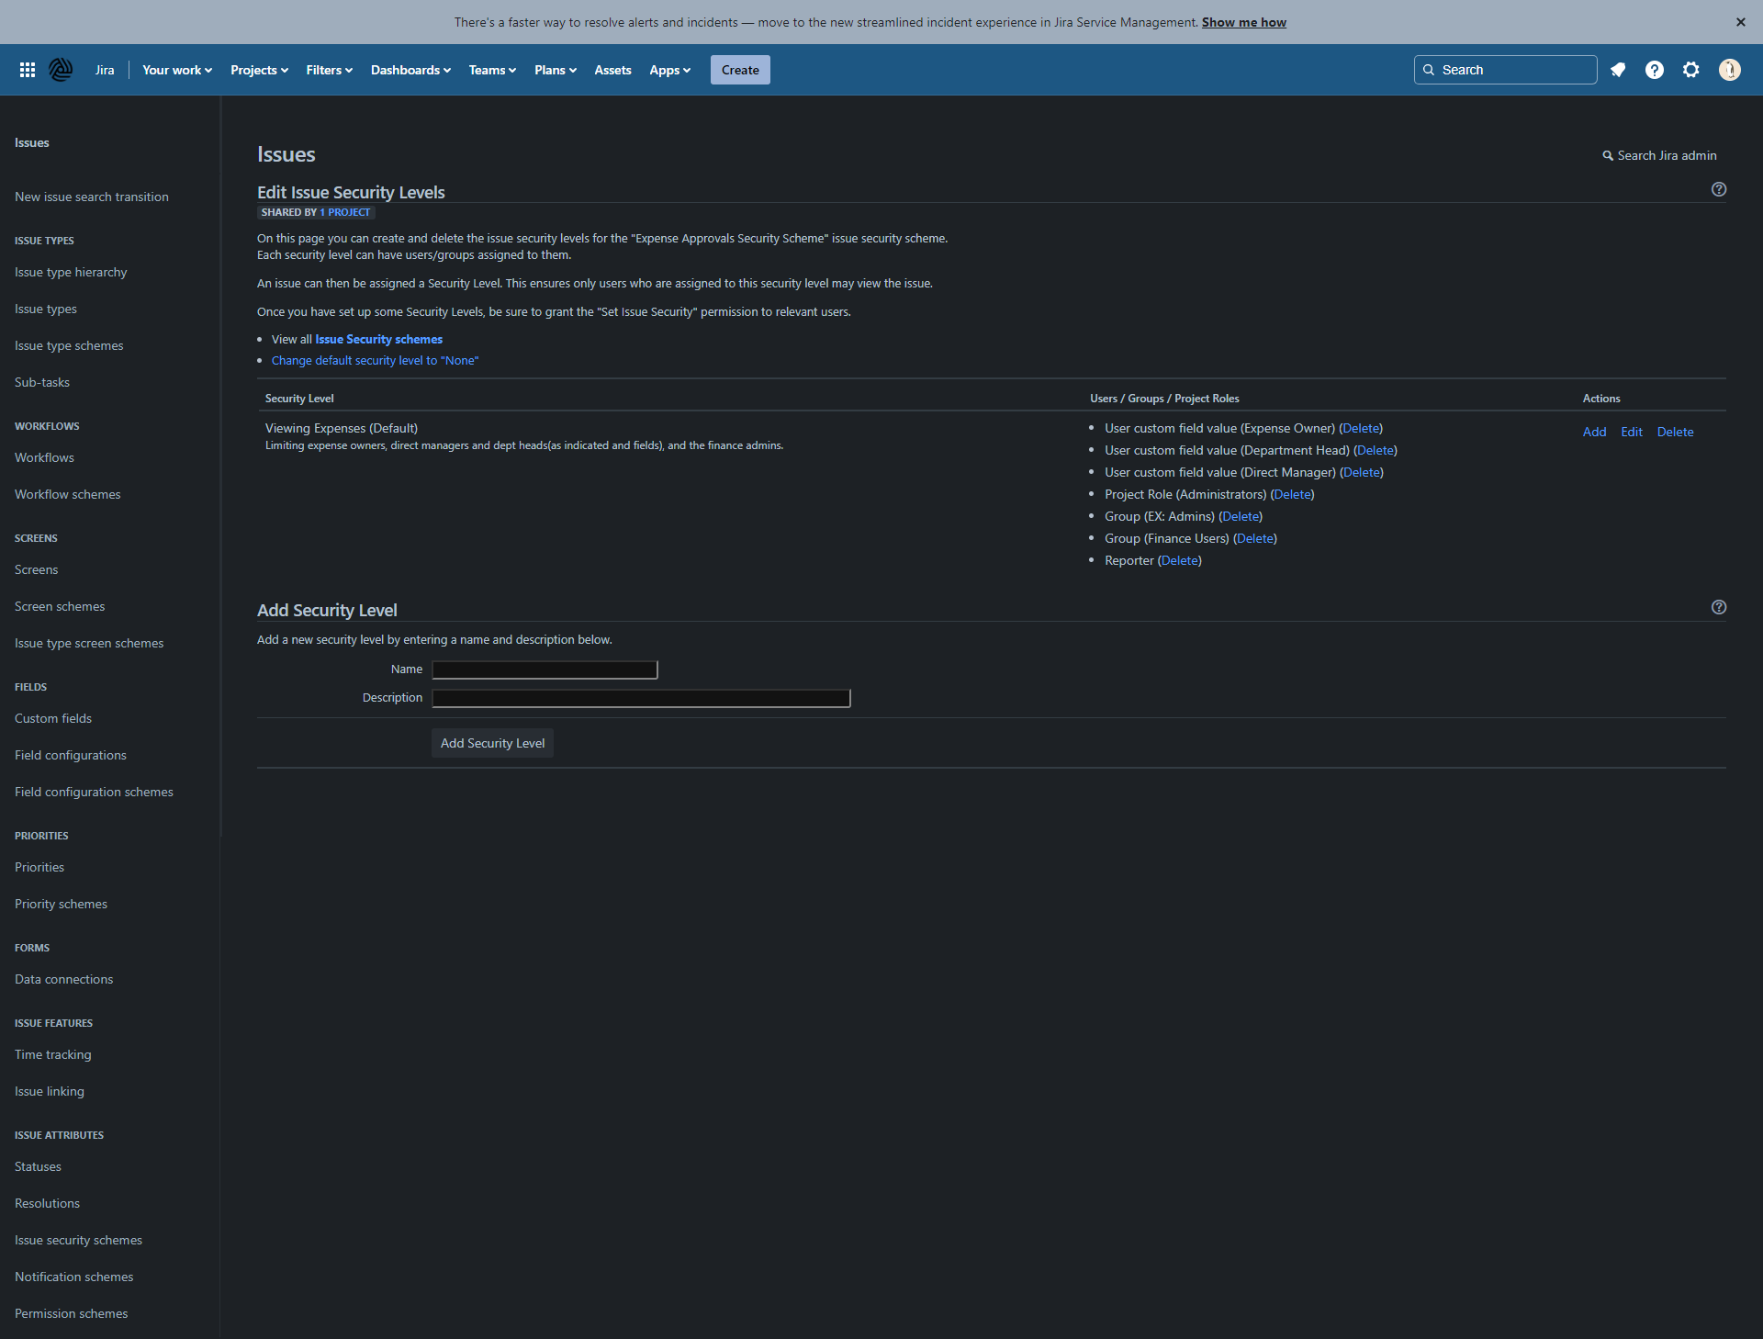Click help icon beside Edit Issue Security Levels
This screenshot has height=1339, width=1763.
click(1719, 189)
